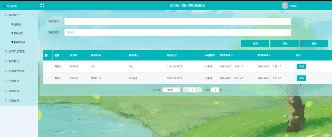Click the 已通过 status cell
The width and height of the screenshot is (332, 137).
click(x=208, y=78)
